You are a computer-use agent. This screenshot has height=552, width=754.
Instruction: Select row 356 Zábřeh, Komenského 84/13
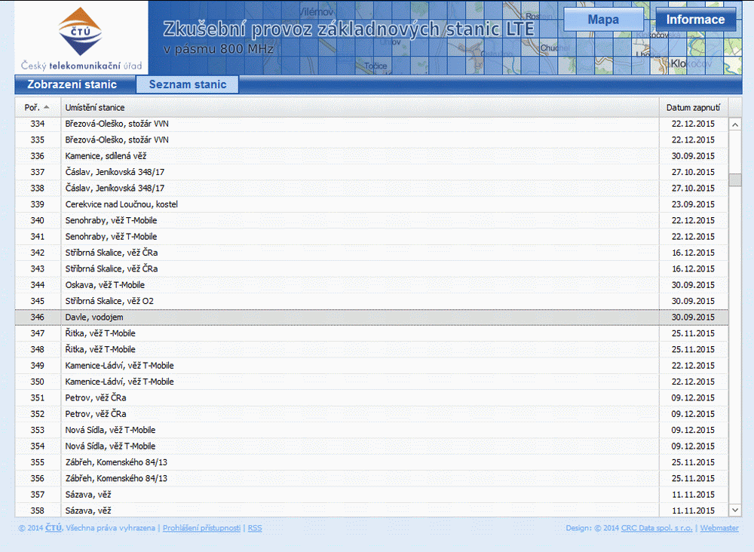tap(372, 478)
